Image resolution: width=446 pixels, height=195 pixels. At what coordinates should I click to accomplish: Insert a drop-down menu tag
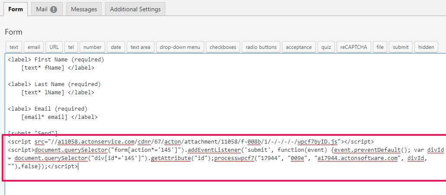click(180, 47)
